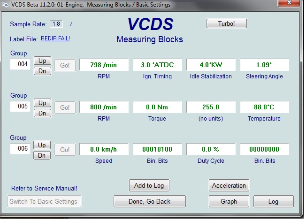This screenshot has height=221, width=306.
Task: Click the Torque label
Action: (x=157, y=119)
